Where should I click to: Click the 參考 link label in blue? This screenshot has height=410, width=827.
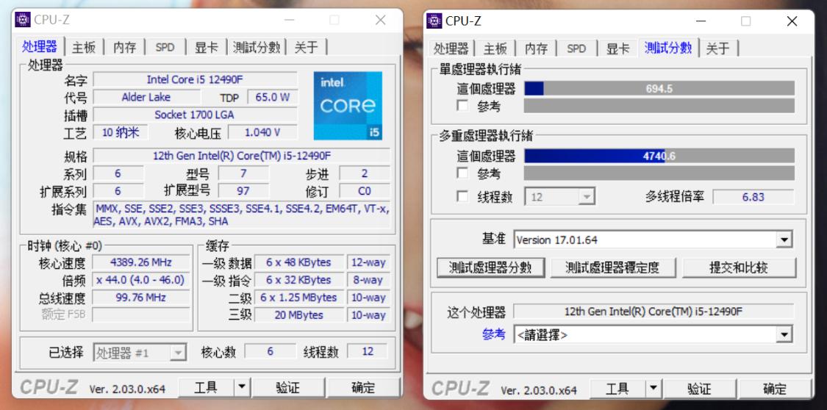click(x=494, y=334)
